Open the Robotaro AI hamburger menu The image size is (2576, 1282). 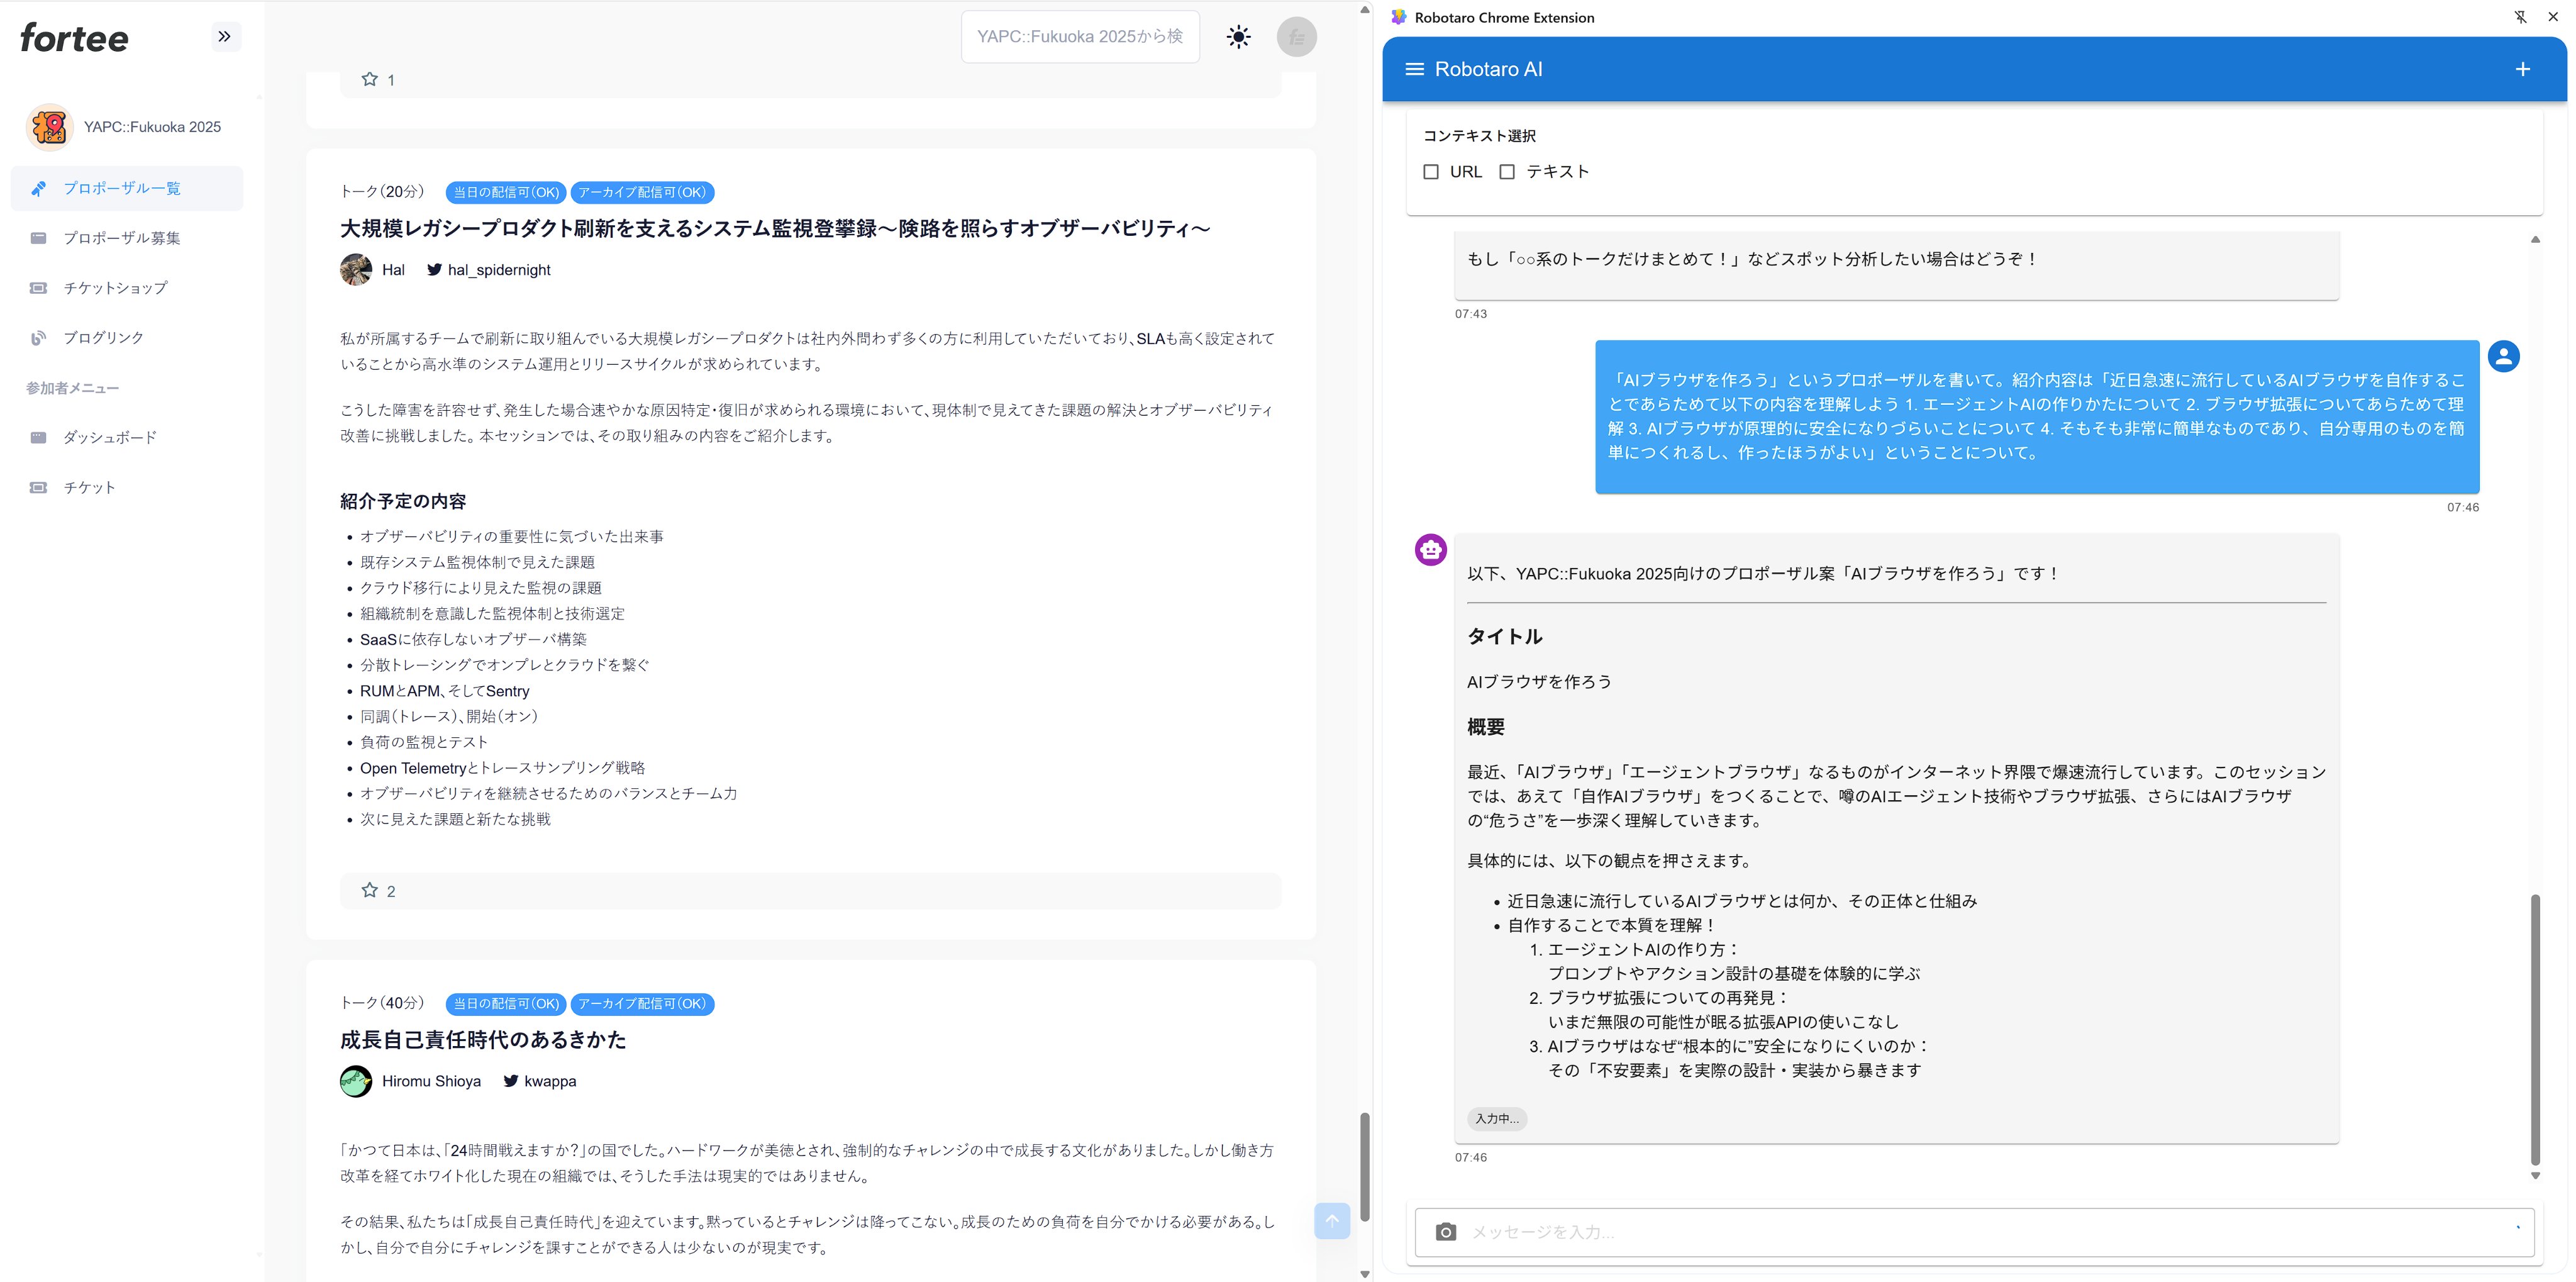coord(1414,69)
